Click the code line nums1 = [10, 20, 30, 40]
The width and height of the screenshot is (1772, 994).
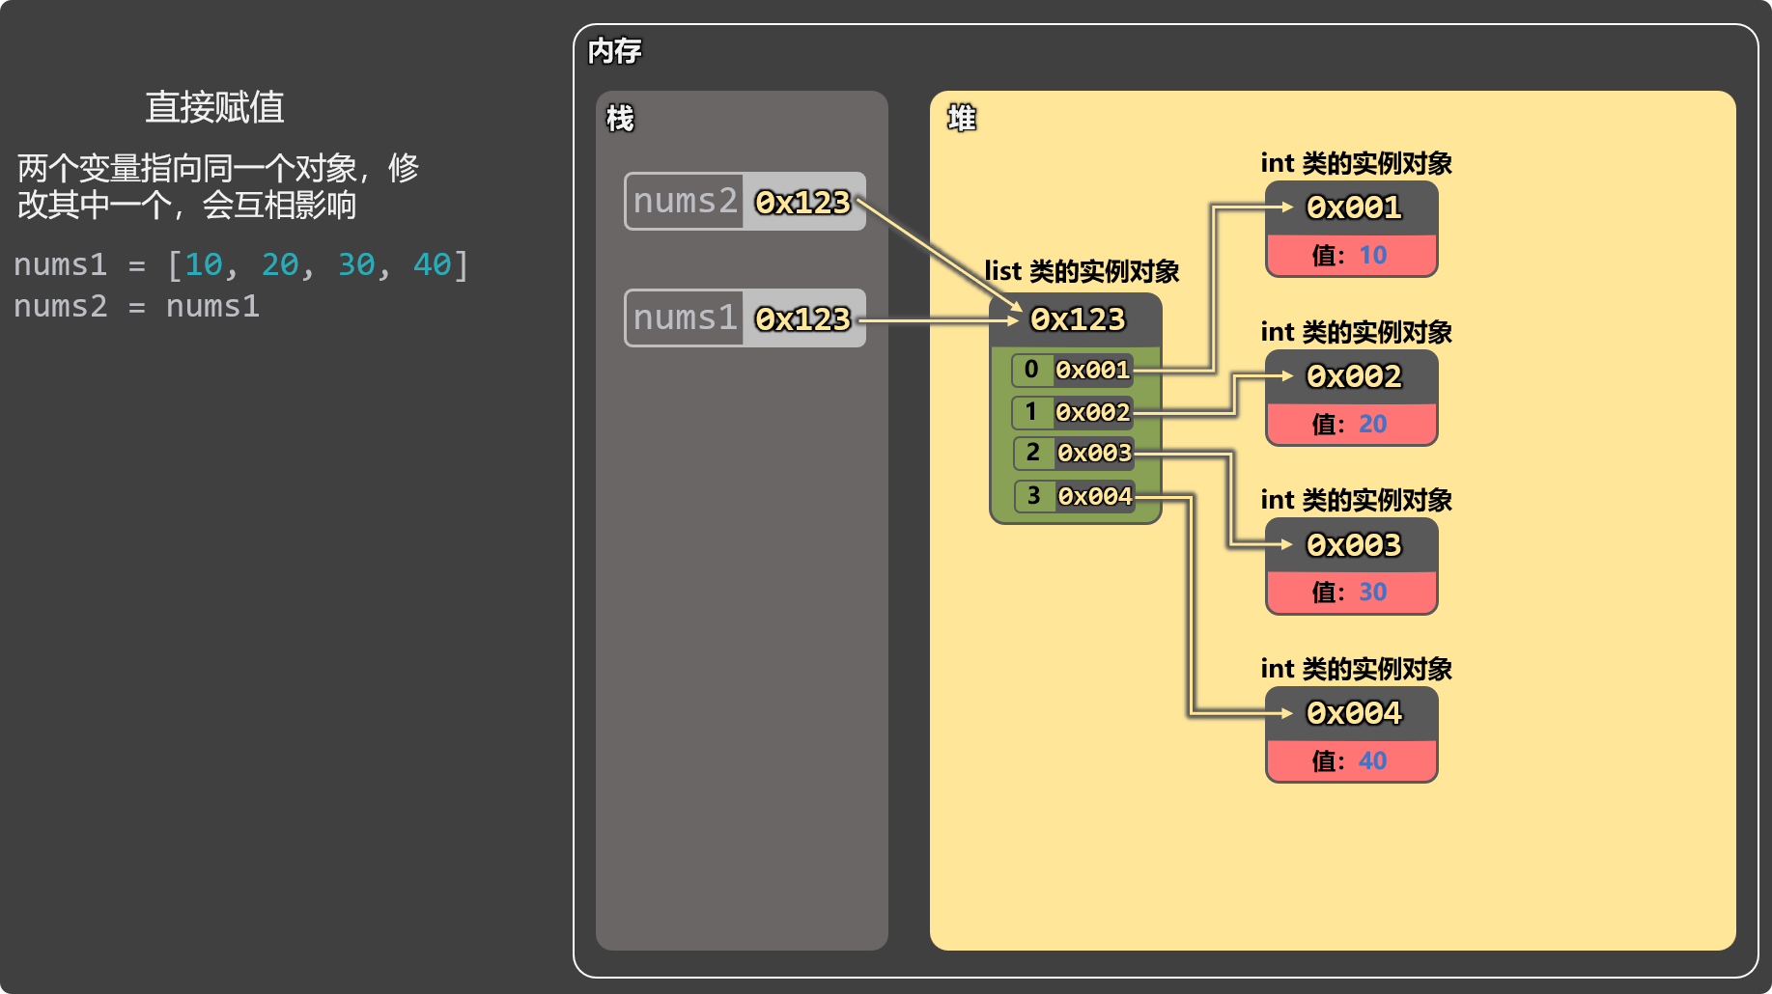point(241,264)
